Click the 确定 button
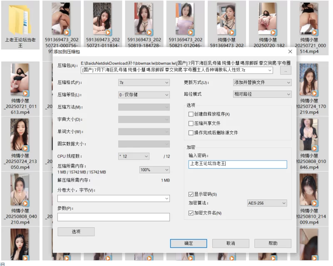 pos(189,243)
